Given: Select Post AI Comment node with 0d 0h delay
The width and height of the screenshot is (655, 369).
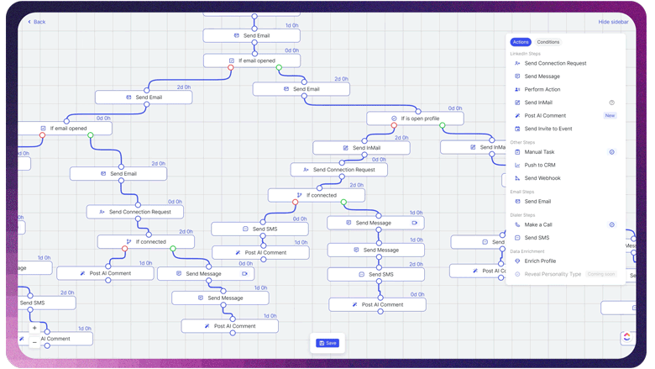Looking at the screenshot, I should 377,304.
